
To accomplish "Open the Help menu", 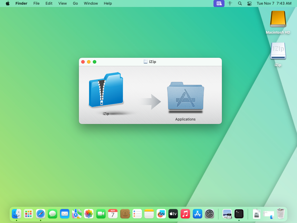I will coord(108,3).
